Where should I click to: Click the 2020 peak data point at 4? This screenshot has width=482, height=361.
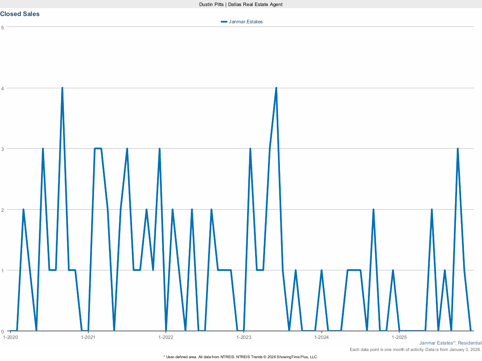tap(62, 88)
